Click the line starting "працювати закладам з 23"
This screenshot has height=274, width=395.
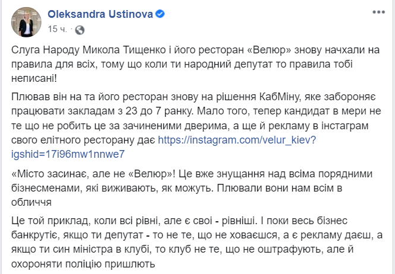(x=178, y=110)
